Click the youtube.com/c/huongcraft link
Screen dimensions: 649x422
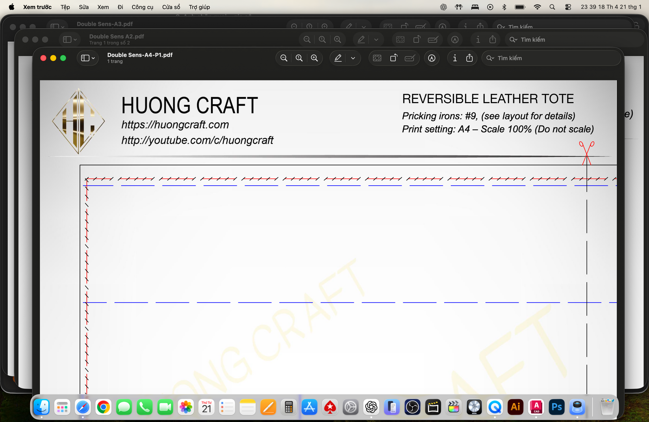click(197, 140)
